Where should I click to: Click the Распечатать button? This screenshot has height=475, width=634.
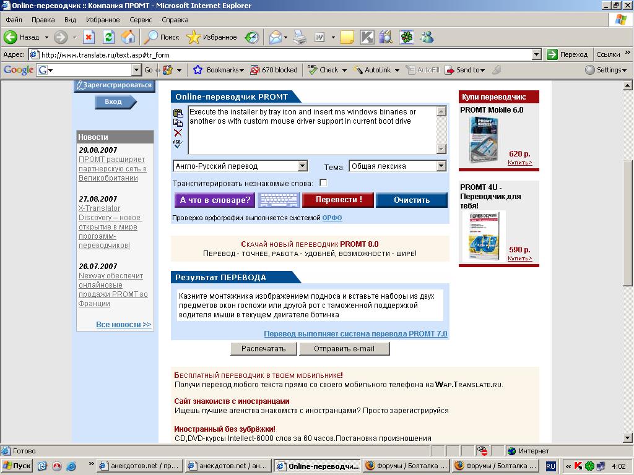tap(264, 349)
